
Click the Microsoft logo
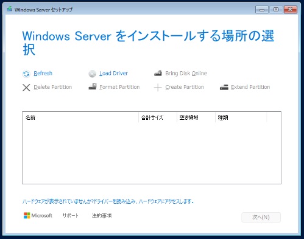coord(38,215)
